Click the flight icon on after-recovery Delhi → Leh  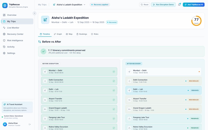129,91
